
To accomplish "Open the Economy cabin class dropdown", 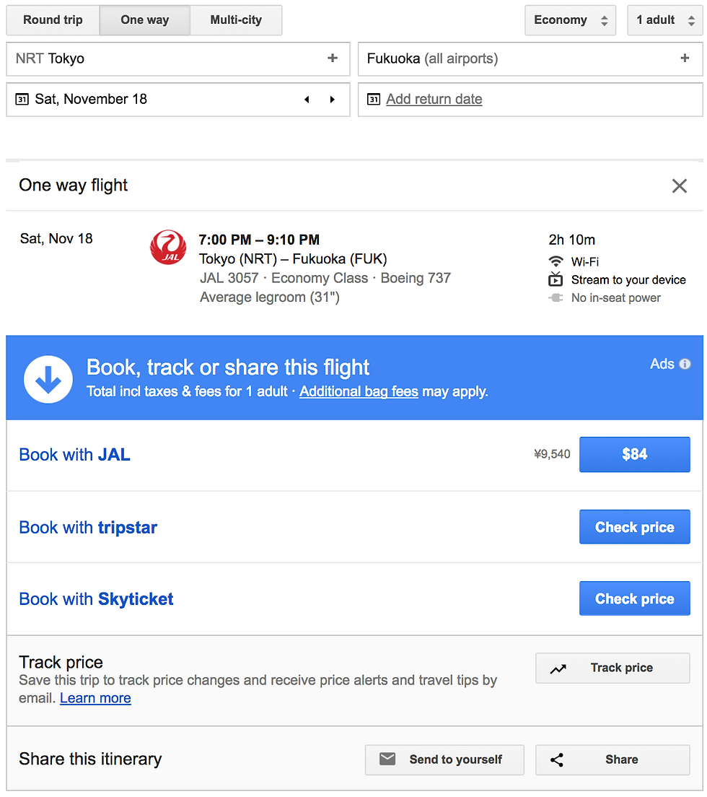I will coord(570,20).
